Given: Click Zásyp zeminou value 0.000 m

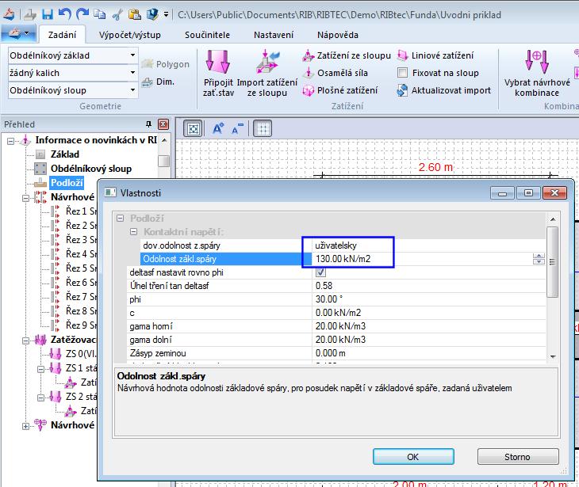Looking at the screenshot, I should tap(428, 353).
